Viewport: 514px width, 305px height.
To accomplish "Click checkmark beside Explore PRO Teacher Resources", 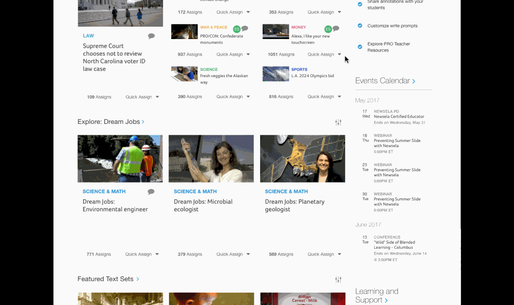I will [x=360, y=47].
